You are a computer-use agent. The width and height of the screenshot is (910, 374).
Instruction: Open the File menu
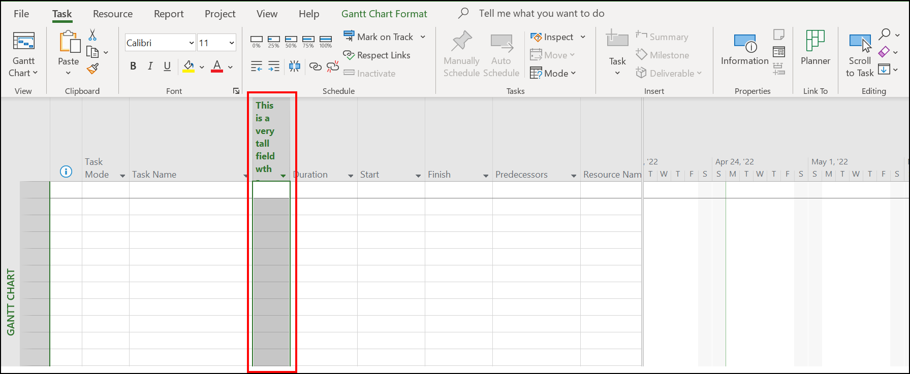[21, 14]
